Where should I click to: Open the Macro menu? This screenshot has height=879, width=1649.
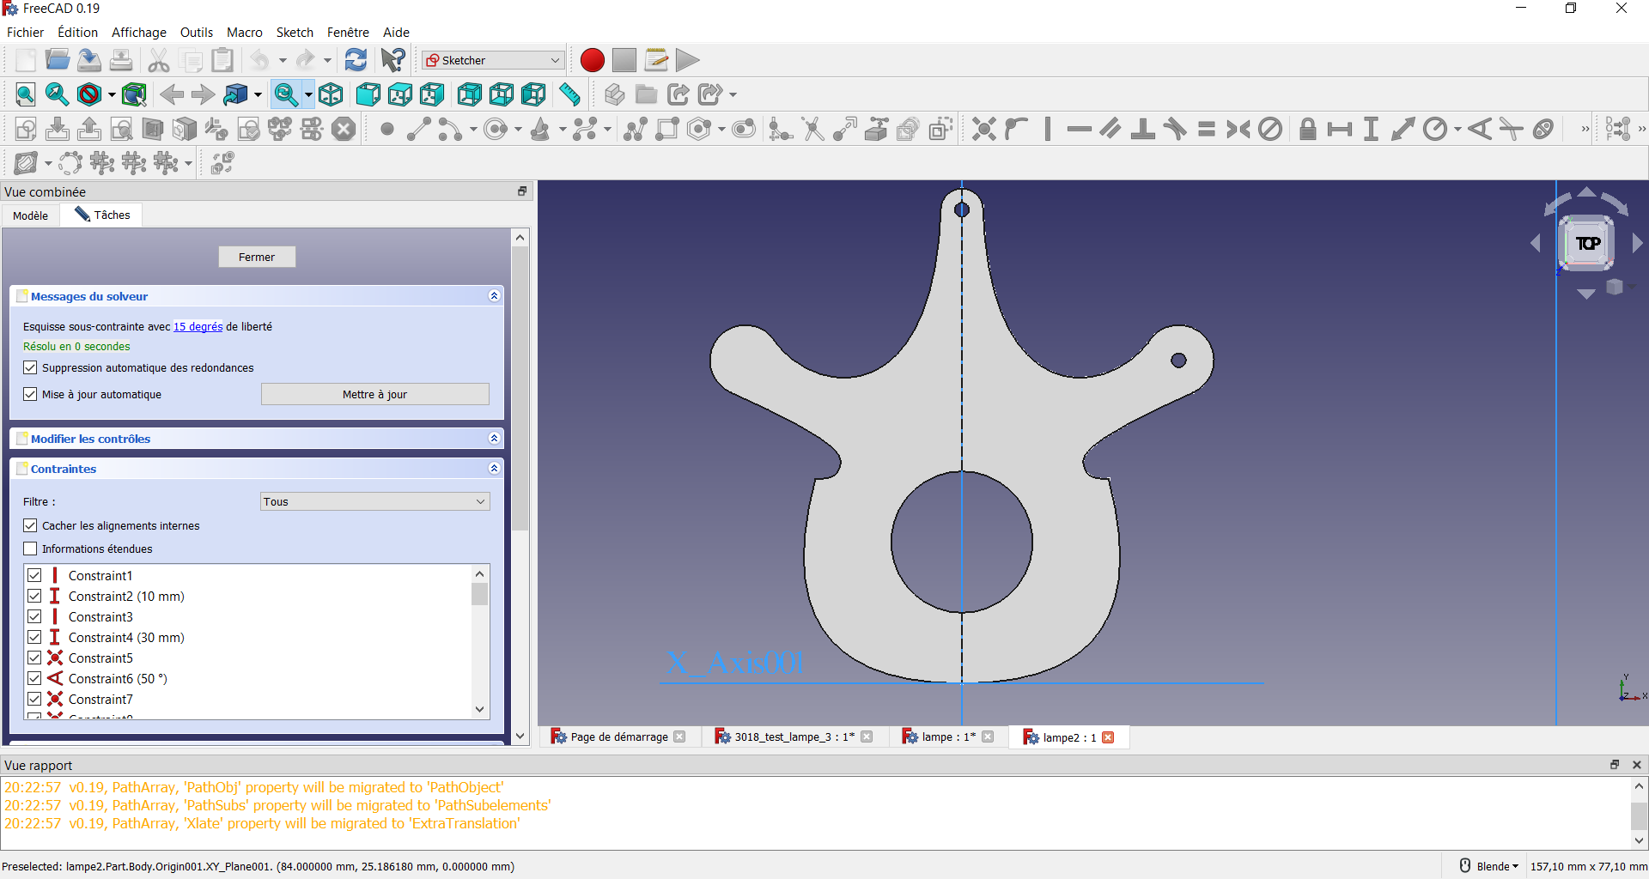pos(245,32)
